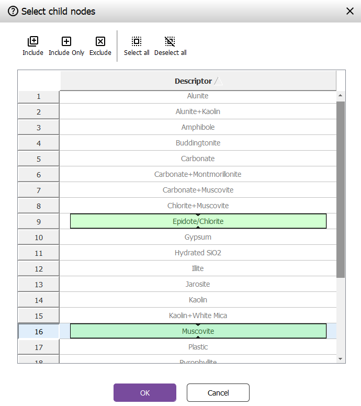Image resolution: width=361 pixels, height=406 pixels.
Task: Click the Deselect all icon
Action: pyautogui.click(x=170, y=42)
